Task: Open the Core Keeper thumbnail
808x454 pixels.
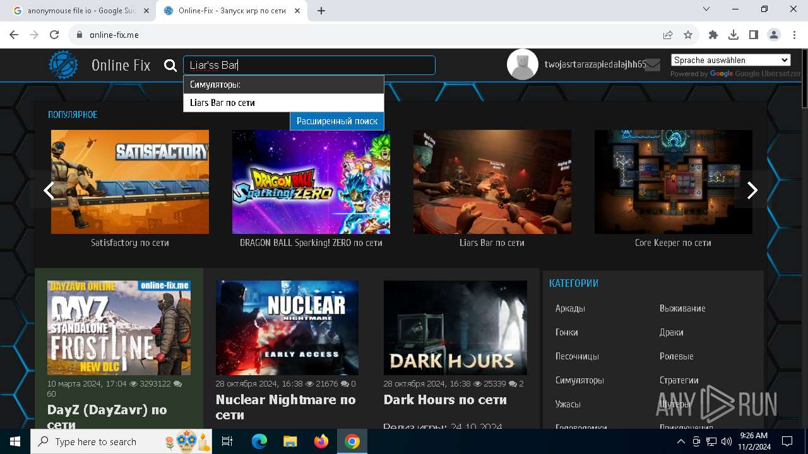Action: point(674,182)
